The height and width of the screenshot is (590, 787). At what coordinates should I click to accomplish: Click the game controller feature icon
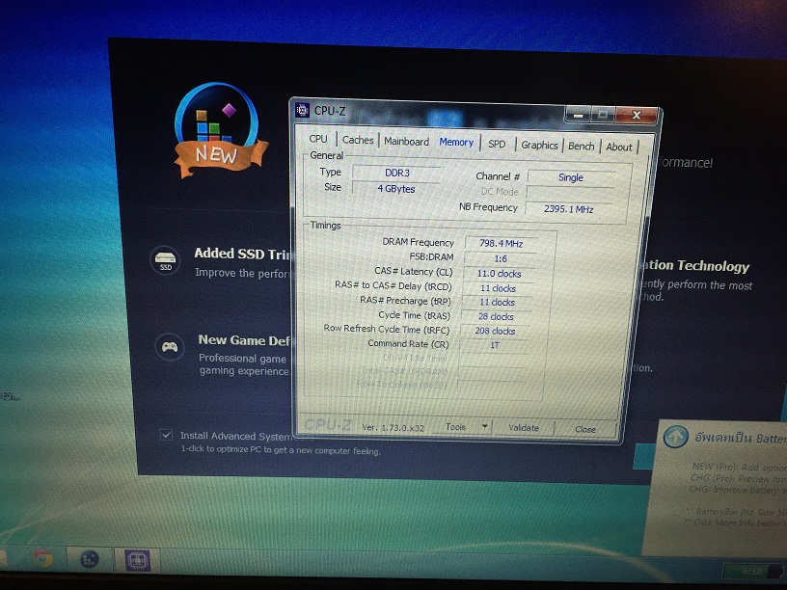point(170,347)
